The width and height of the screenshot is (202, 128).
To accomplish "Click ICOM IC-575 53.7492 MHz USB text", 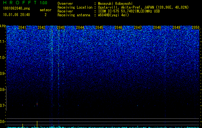I will [x=129, y=11].
